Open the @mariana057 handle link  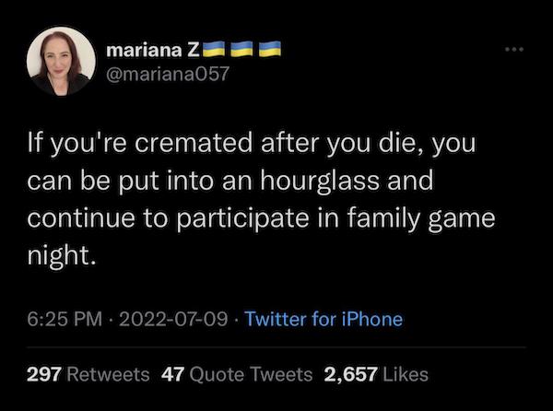165,74
